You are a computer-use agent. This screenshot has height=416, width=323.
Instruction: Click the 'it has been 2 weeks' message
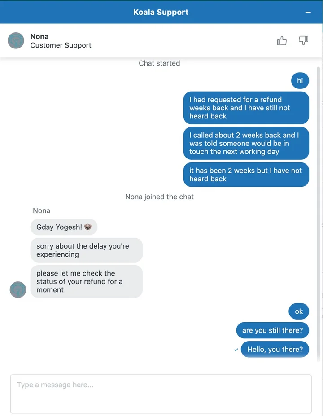coord(246,175)
